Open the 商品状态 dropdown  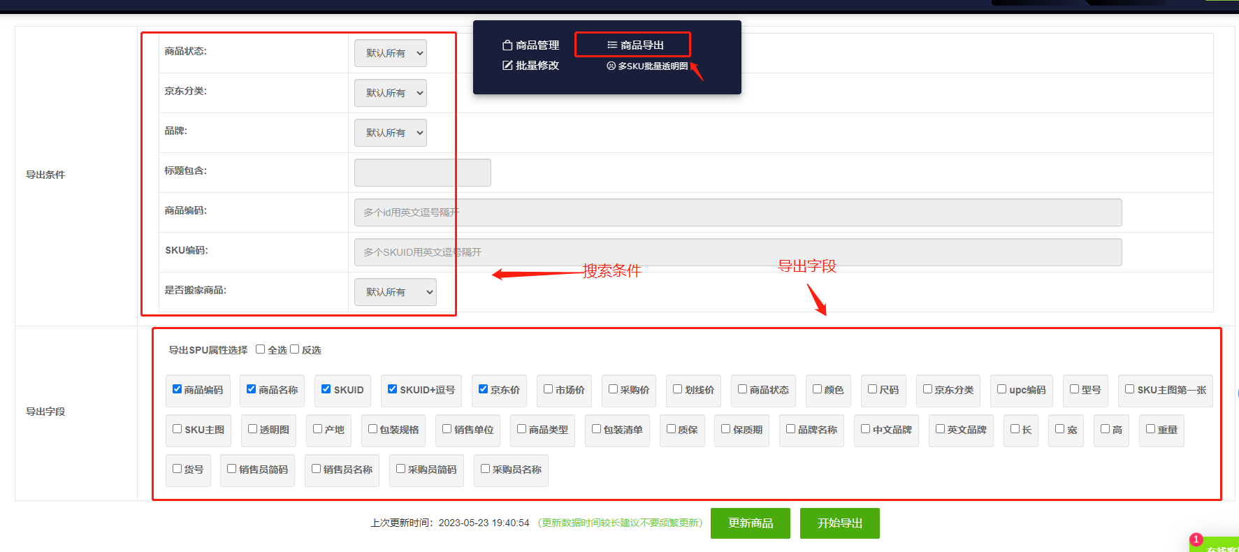coord(390,53)
